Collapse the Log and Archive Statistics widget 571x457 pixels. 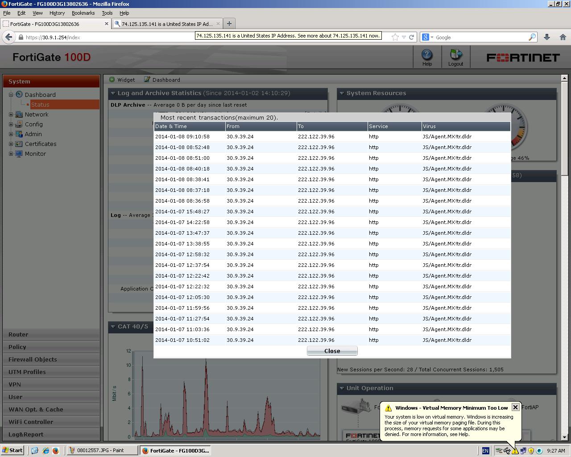pyautogui.click(x=113, y=93)
